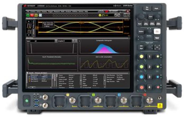Viewport: 184px width, 117px height.
Task: Click the ground jack at front panel right
Action: 159,98
